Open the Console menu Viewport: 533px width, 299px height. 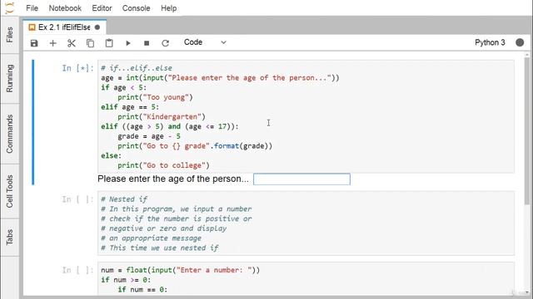tap(136, 8)
